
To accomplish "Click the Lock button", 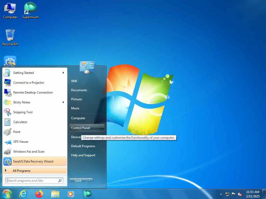I will pyautogui.click(x=78, y=181).
